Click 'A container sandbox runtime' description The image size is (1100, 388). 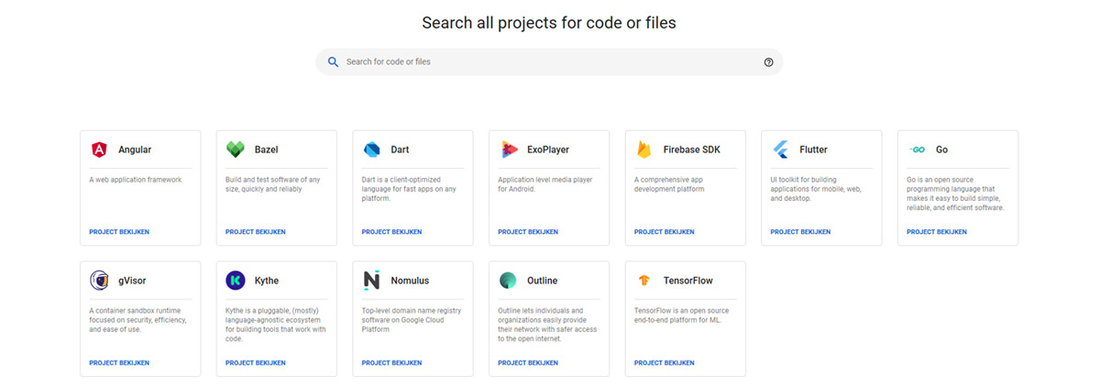pos(137,320)
